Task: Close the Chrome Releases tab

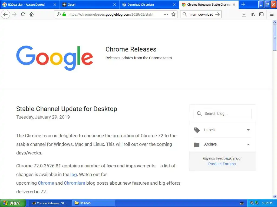Action: point(234,5)
